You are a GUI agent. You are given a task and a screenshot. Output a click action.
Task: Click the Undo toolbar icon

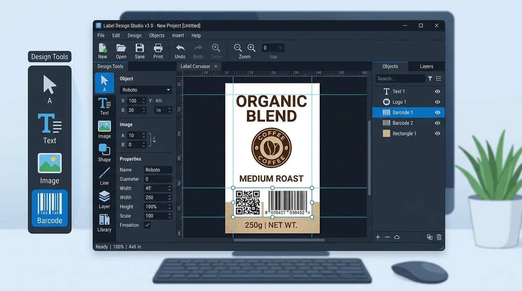(180, 51)
